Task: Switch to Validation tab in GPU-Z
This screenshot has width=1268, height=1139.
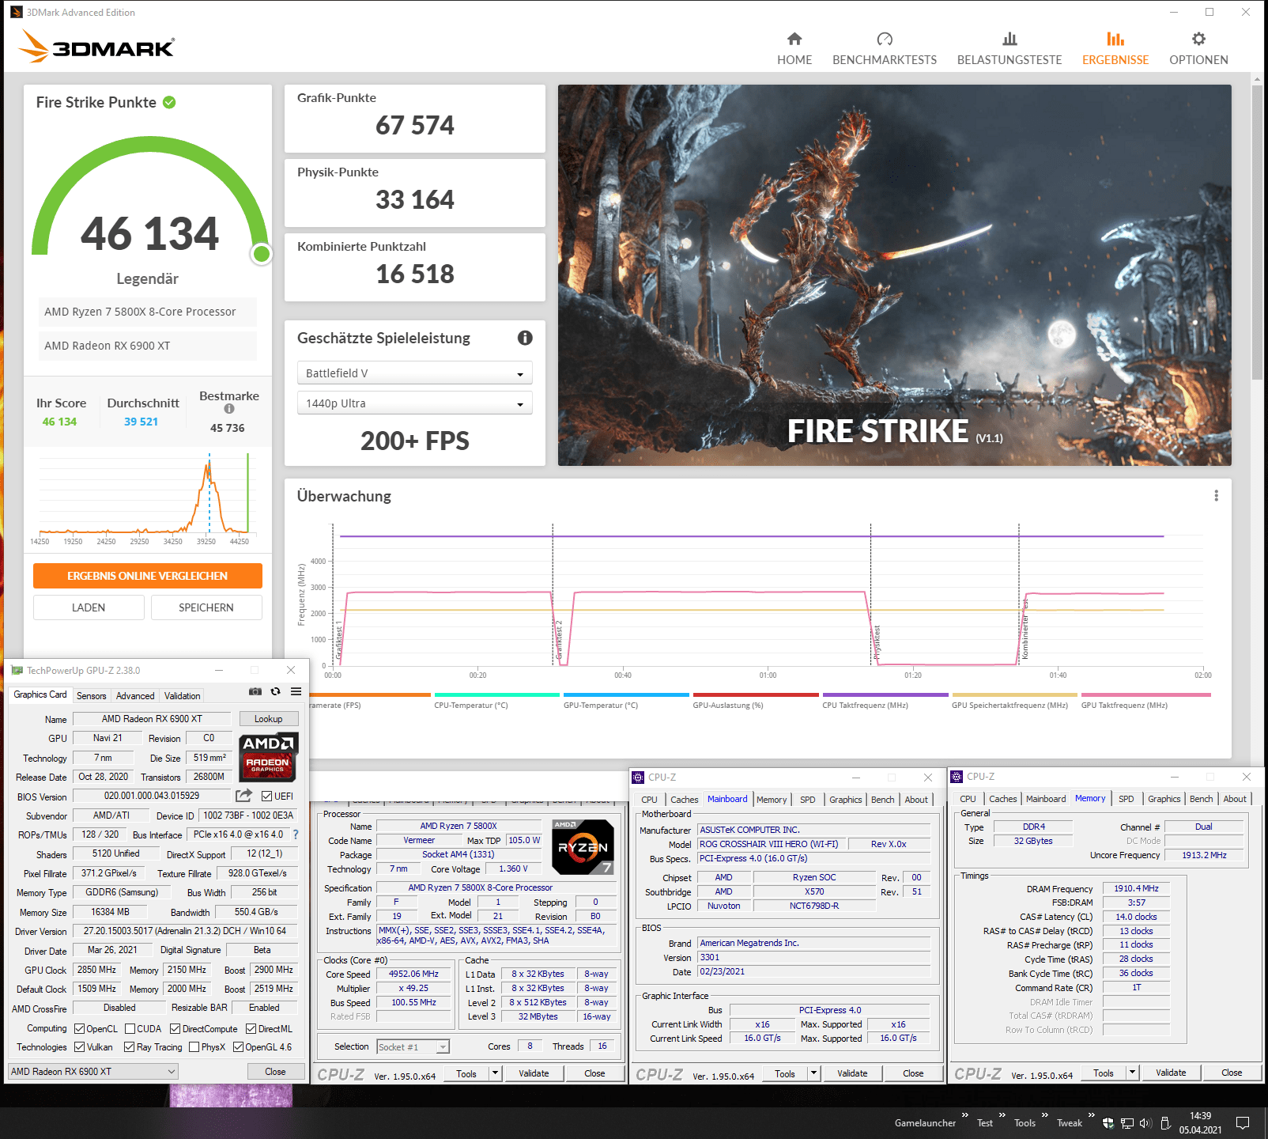Action: click(x=182, y=696)
